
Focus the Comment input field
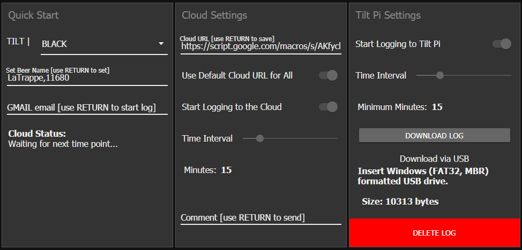[x=260, y=217]
